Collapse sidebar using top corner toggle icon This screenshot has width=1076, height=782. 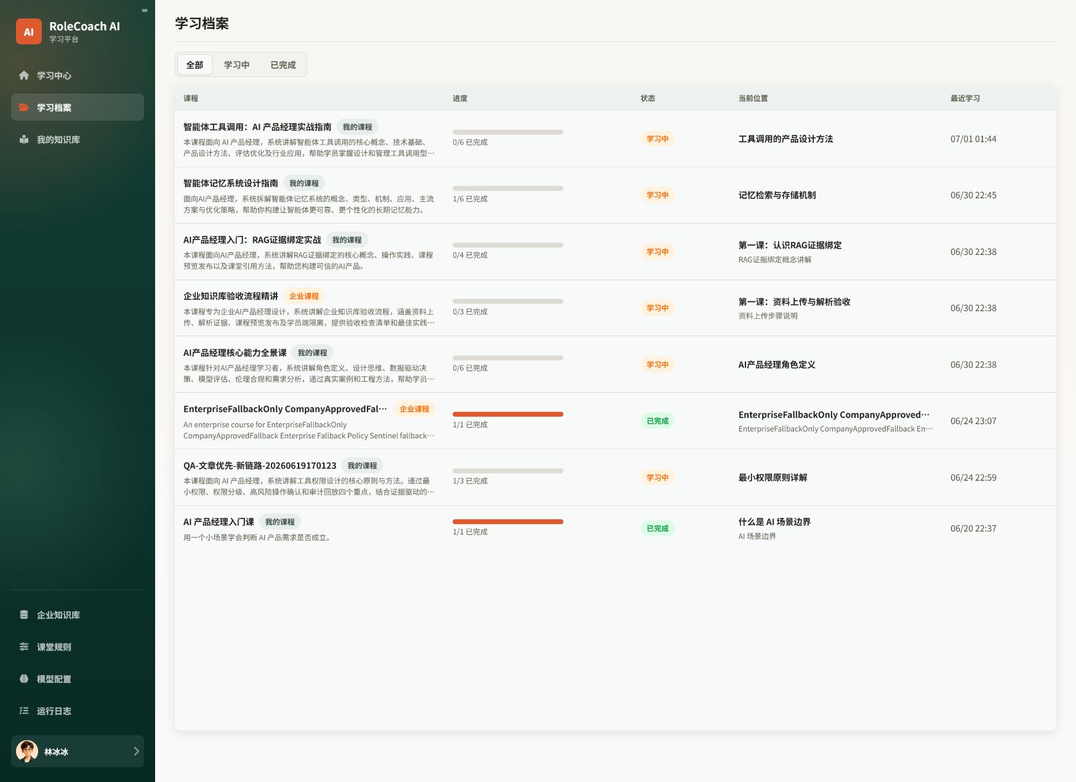[145, 10]
